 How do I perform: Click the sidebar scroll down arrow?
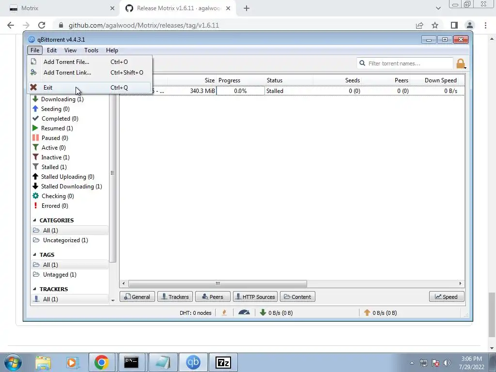pyautogui.click(x=113, y=300)
